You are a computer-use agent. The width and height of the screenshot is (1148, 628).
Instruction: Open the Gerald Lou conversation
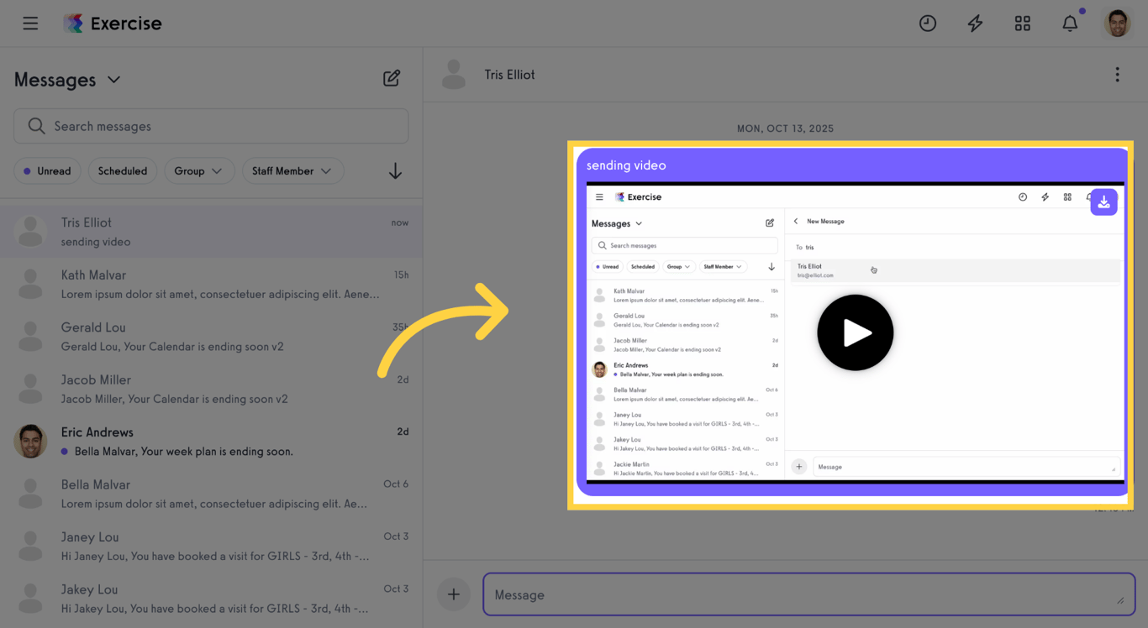(x=211, y=337)
